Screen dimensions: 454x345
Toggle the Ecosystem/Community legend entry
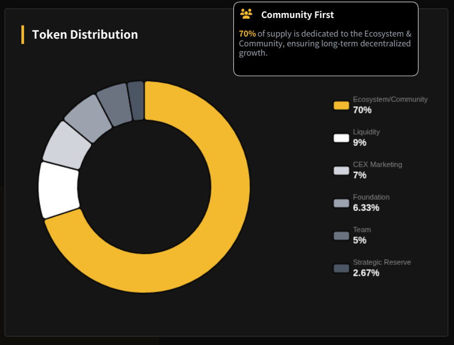pyautogui.click(x=382, y=105)
